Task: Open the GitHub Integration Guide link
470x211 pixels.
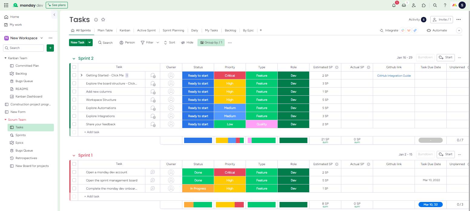Action: [x=394, y=75]
